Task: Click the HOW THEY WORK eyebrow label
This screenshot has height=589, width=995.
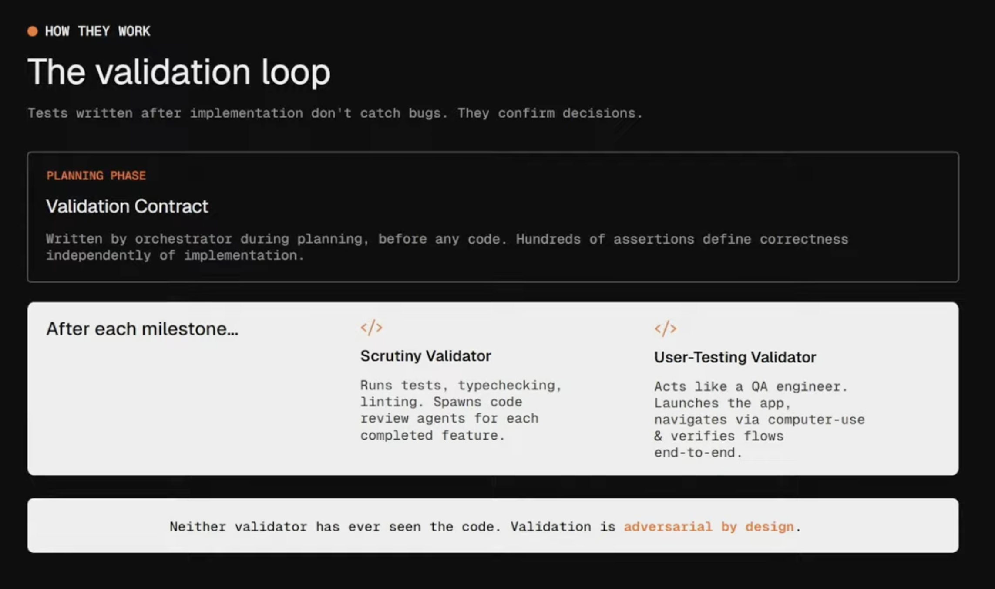Action: [x=97, y=30]
